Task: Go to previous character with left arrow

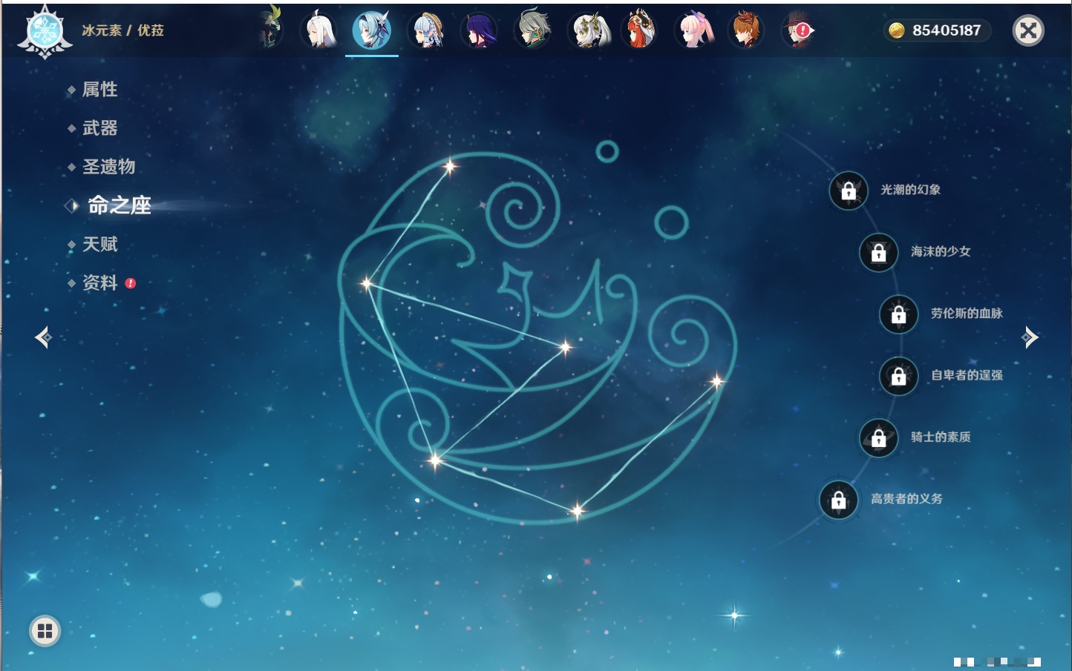Action: (43, 337)
